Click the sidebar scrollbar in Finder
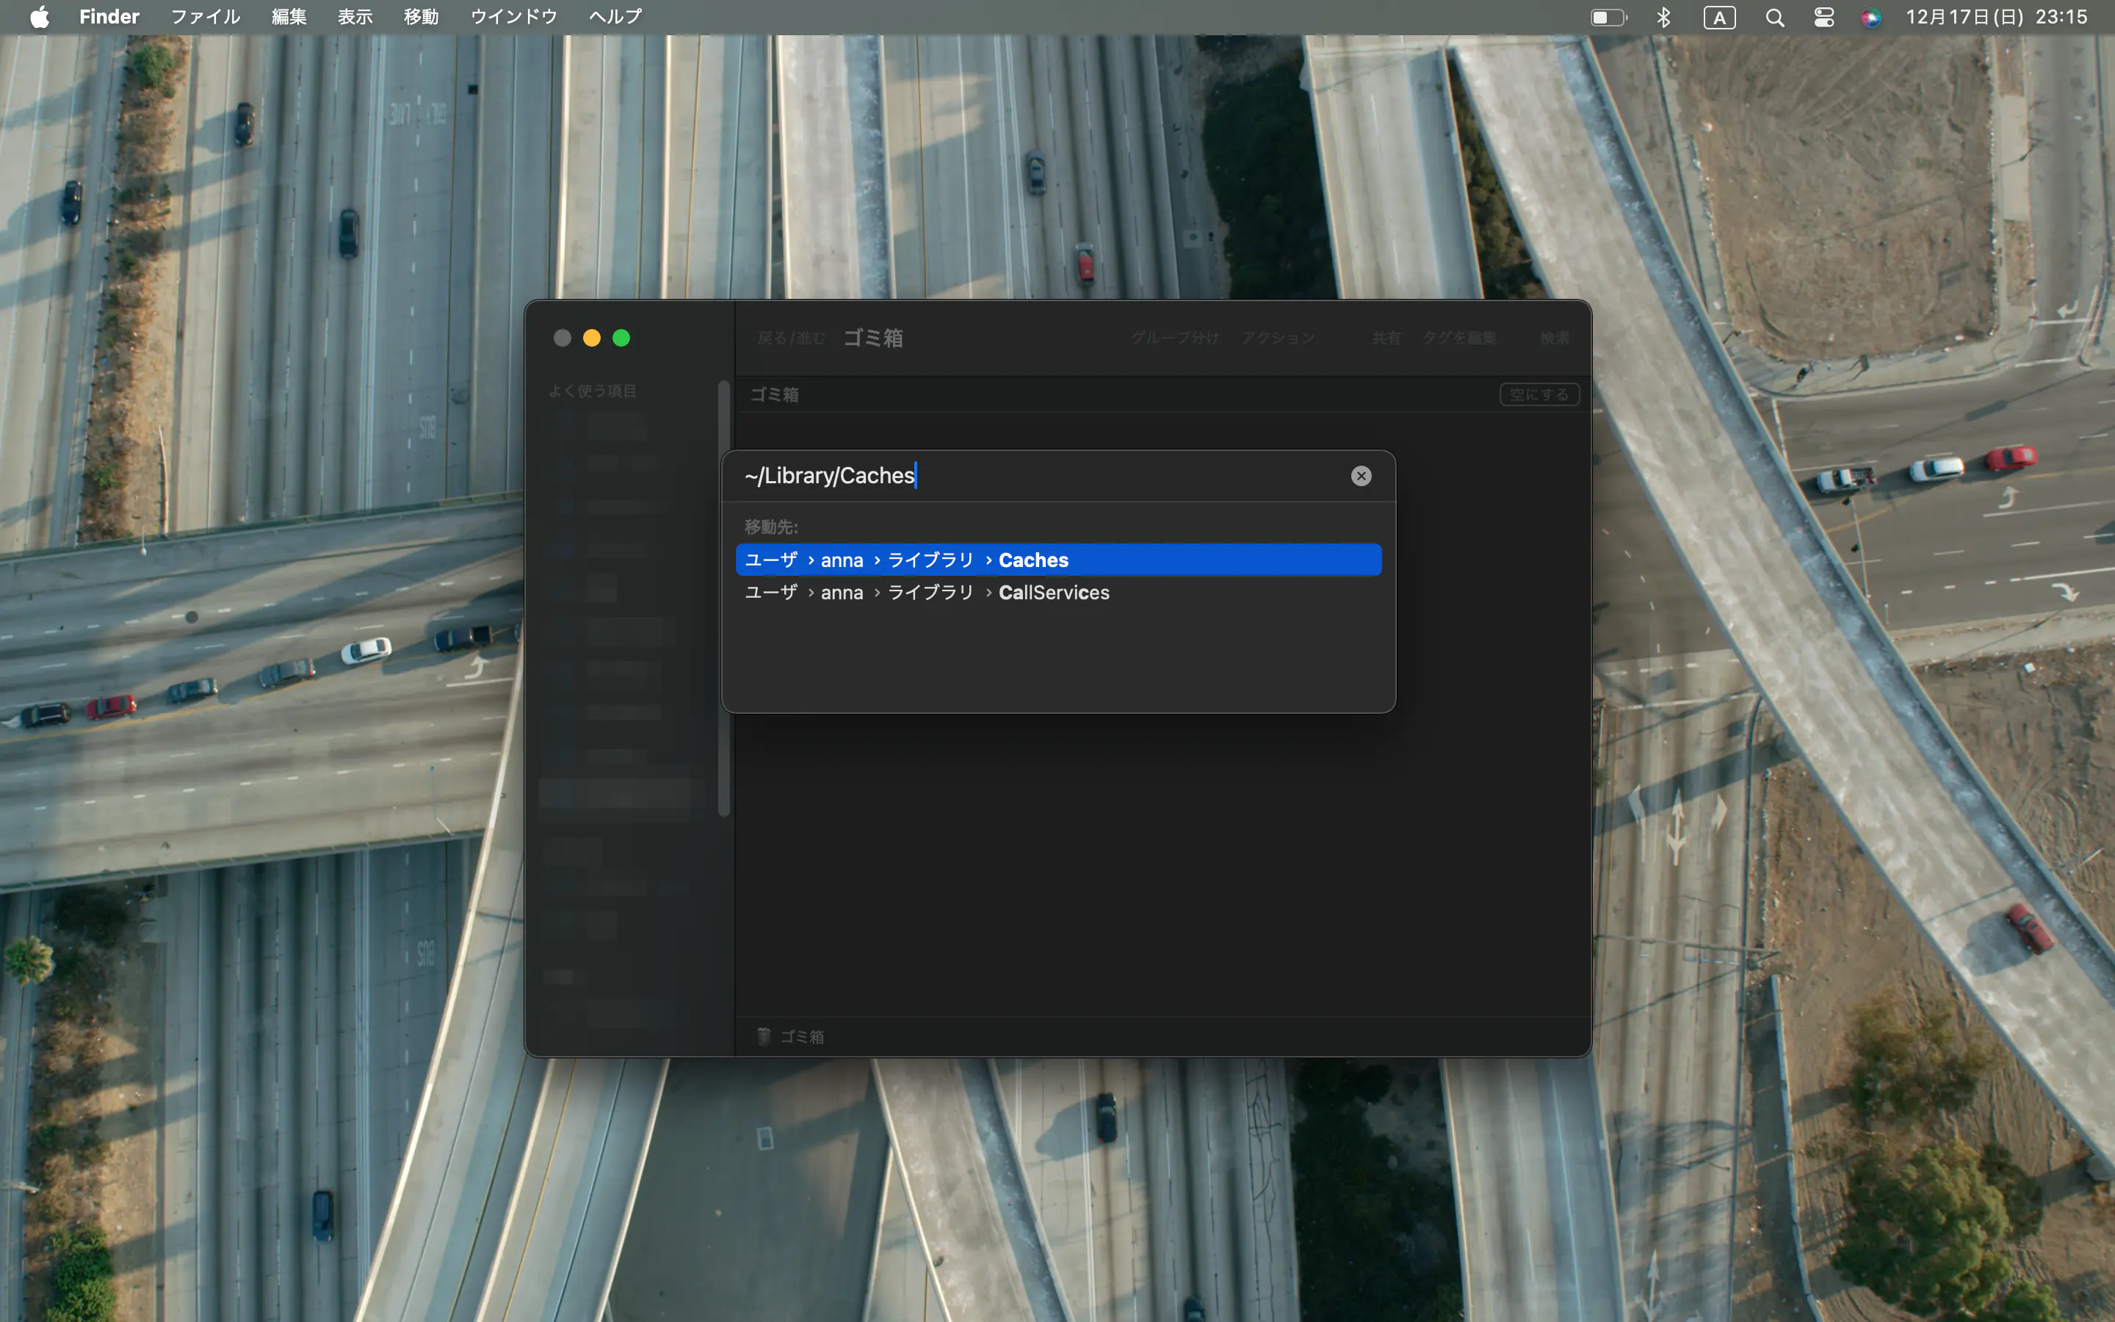Screen dimensions: 2115x1322 tap(723, 598)
